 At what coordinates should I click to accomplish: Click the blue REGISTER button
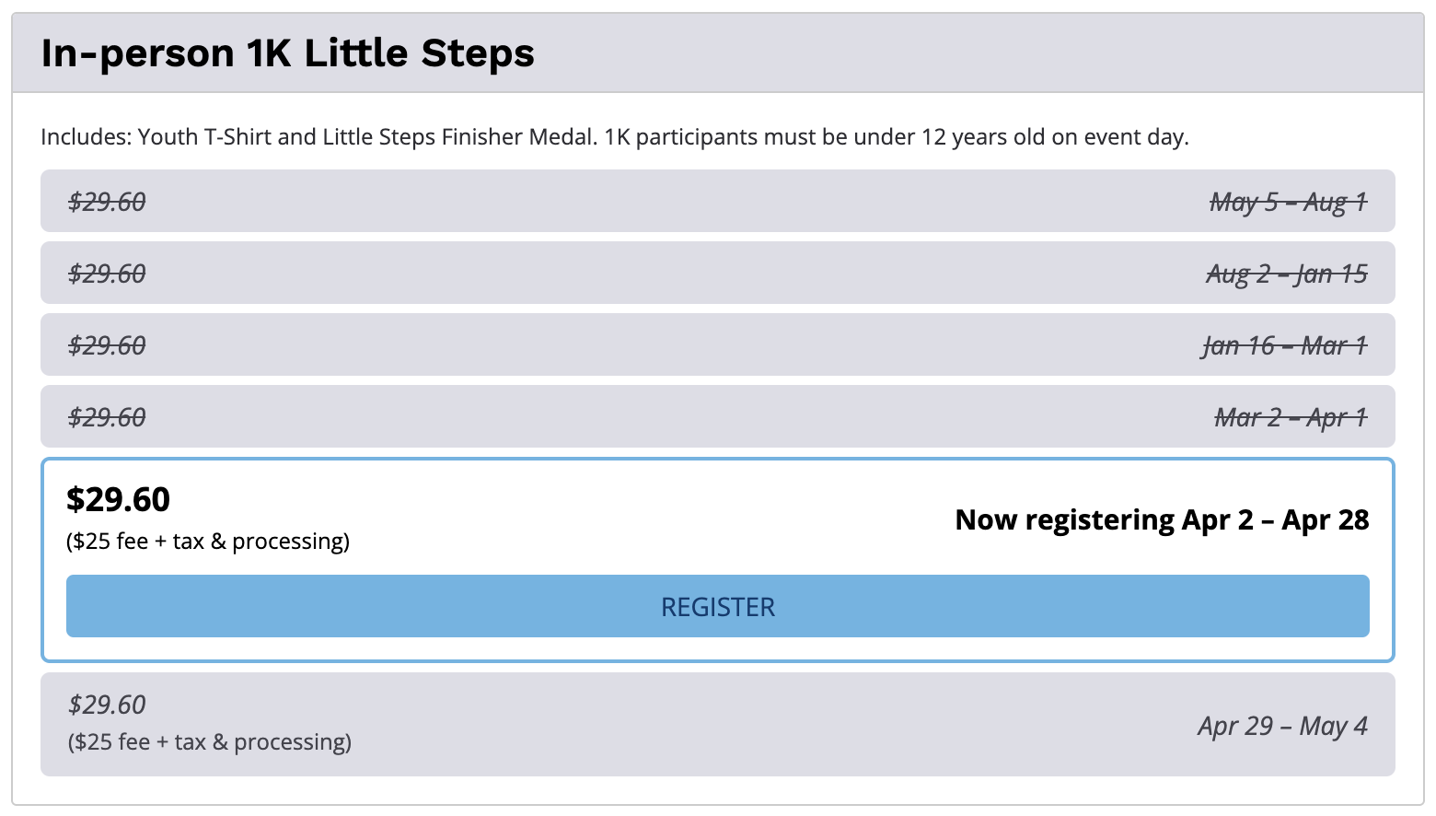(717, 606)
